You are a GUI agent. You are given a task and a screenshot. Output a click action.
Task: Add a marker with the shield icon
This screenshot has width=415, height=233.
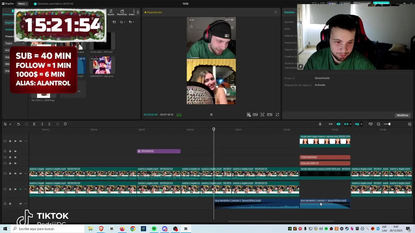coord(65,124)
